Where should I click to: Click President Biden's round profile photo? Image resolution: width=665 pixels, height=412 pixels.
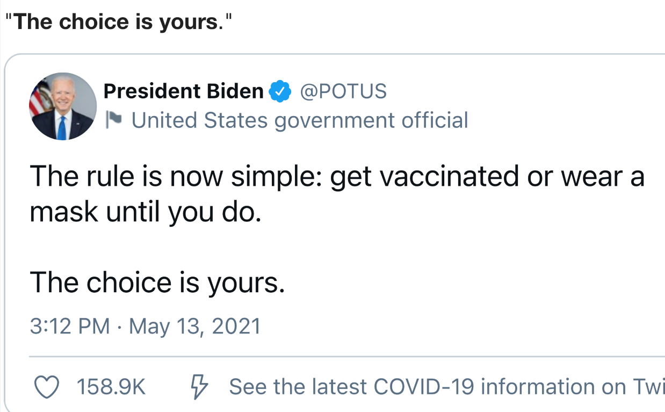[63, 106]
